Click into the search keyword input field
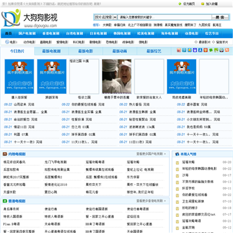 pos(165,17)
